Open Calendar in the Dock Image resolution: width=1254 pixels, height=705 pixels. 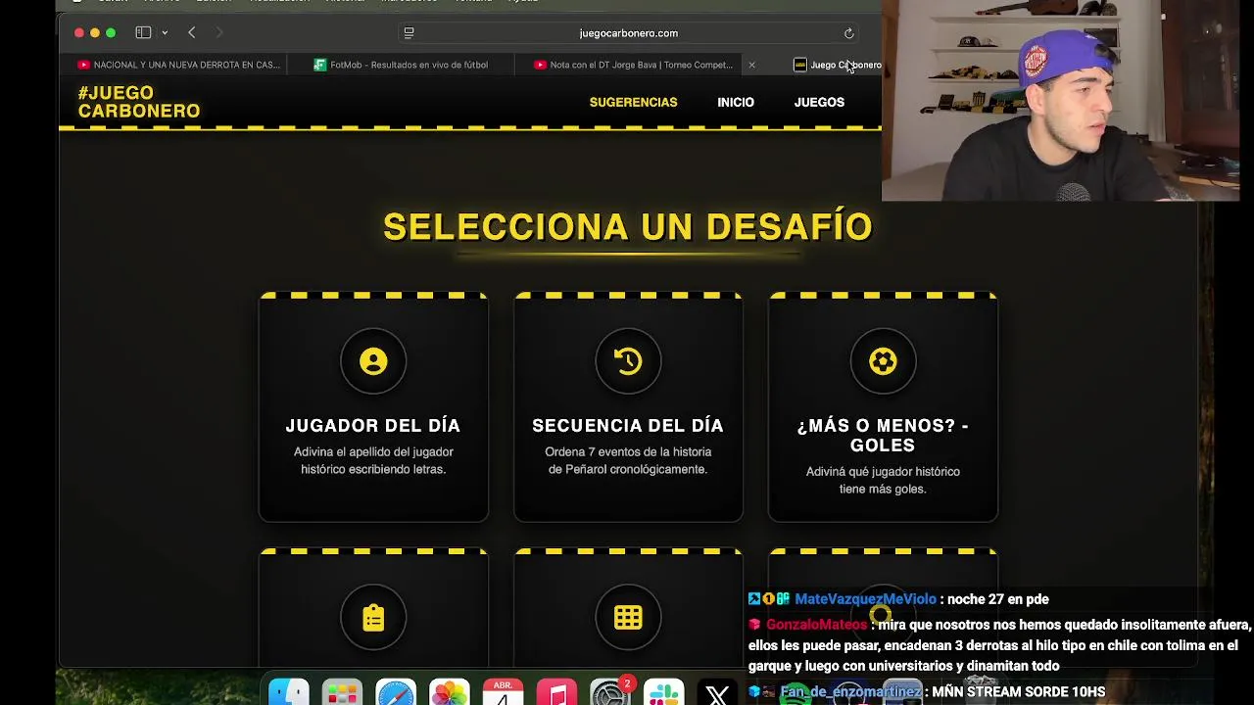(x=503, y=693)
